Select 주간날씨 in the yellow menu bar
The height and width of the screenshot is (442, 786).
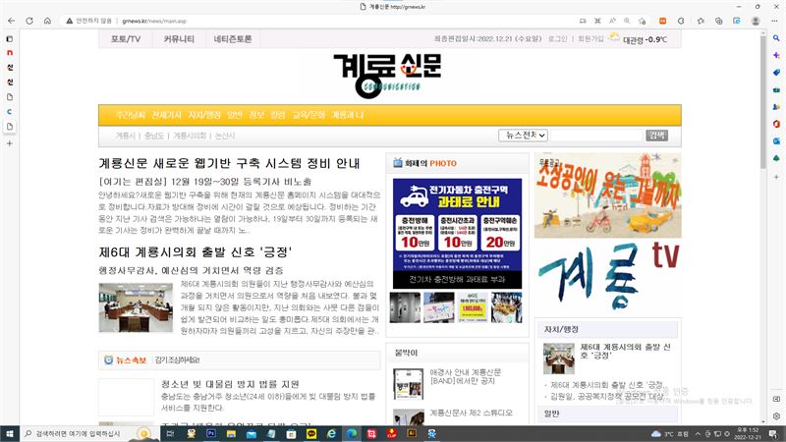[x=130, y=115]
